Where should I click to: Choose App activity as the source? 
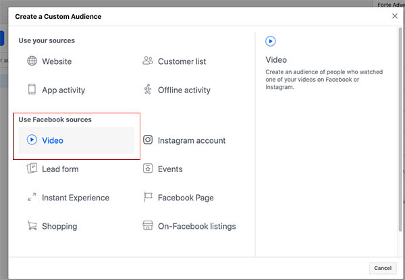[x=63, y=90]
